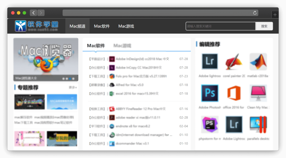286x158 pixels.
Task: Open the Adobe Lightroom icon in editor picks
Action: point(210,62)
